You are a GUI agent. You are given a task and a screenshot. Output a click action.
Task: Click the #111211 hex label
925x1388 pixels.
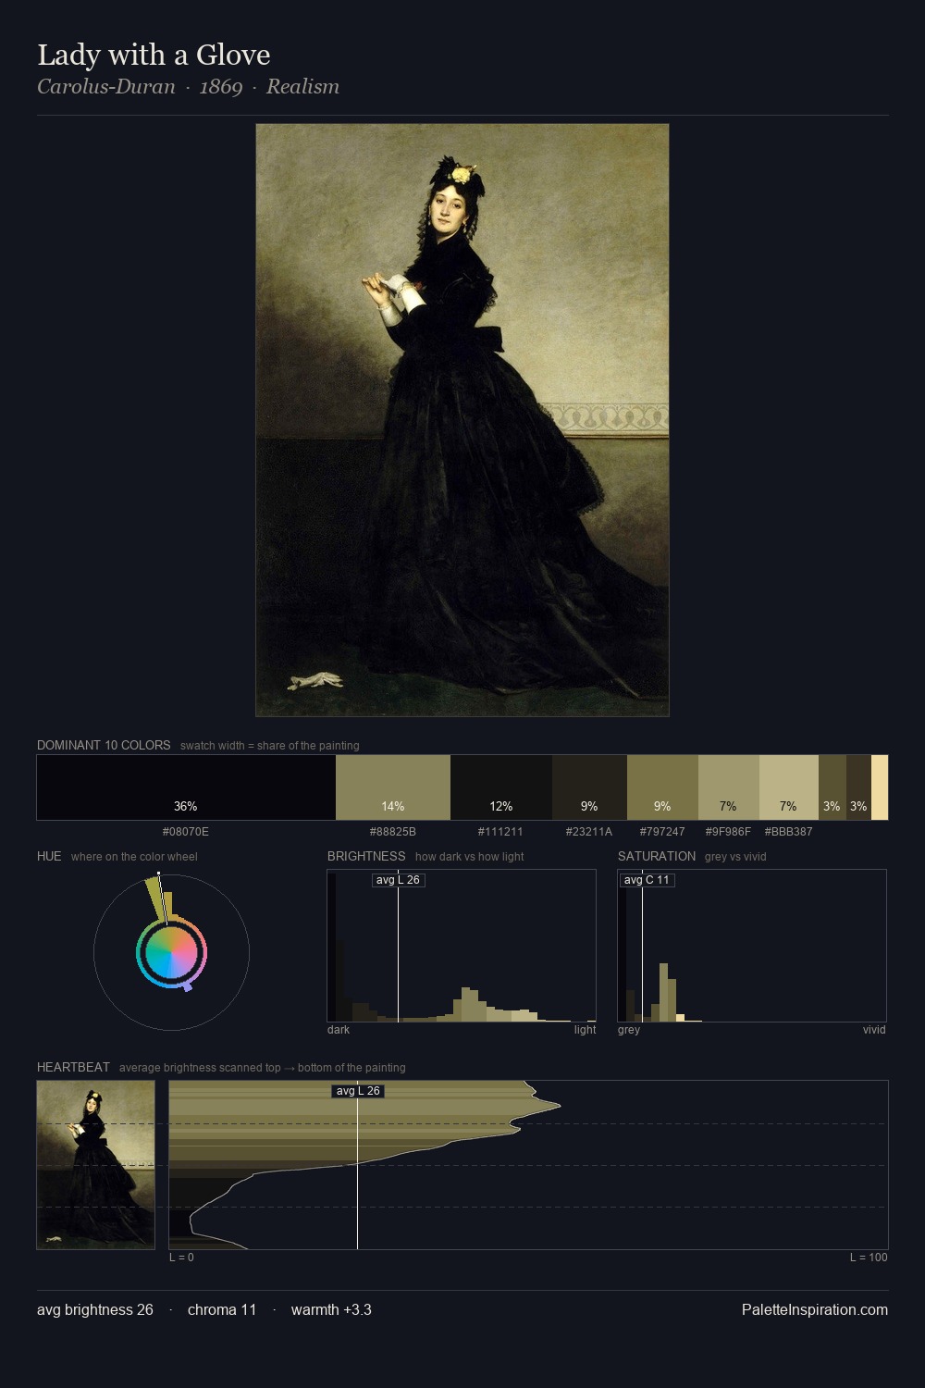(500, 832)
